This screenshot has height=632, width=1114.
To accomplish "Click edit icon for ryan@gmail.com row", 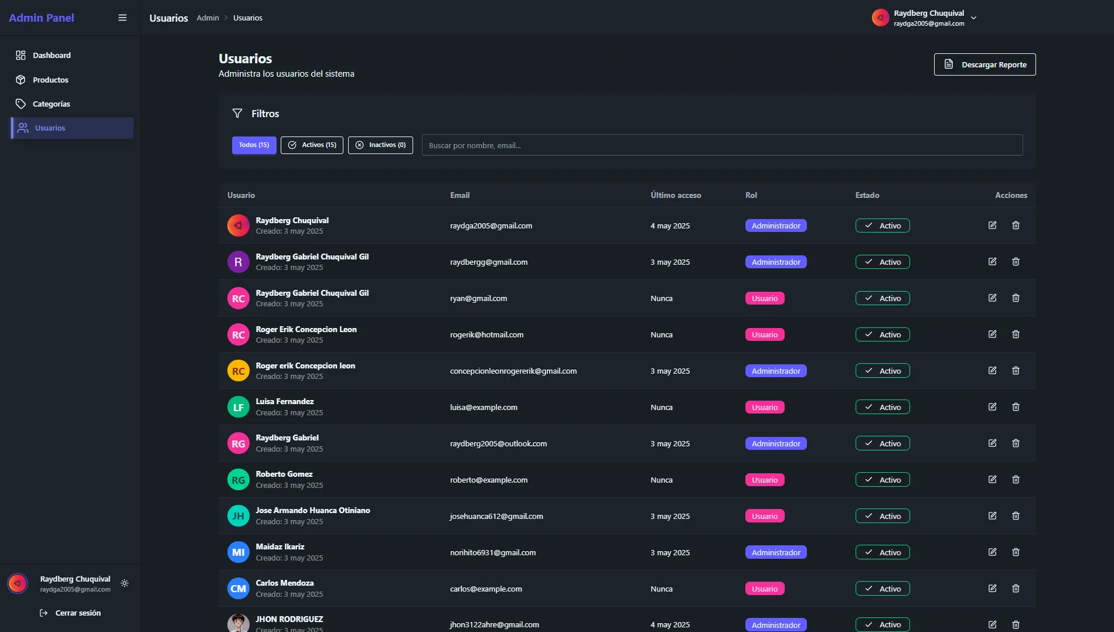I will (x=992, y=298).
